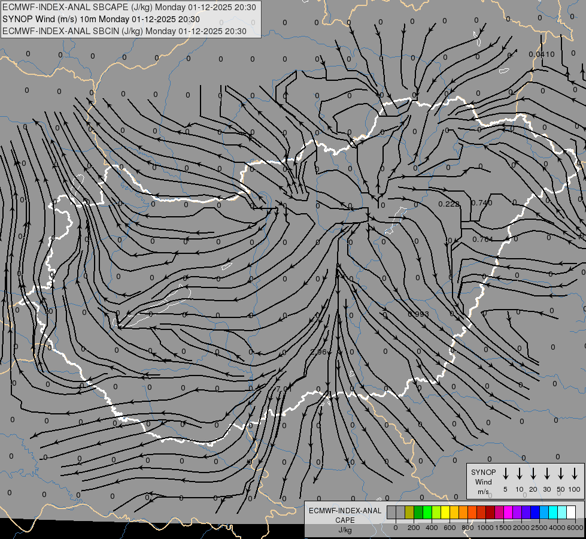586x539 pixels.
Task: Click the 100 label under wind legend arrow
Action: point(575,489)
